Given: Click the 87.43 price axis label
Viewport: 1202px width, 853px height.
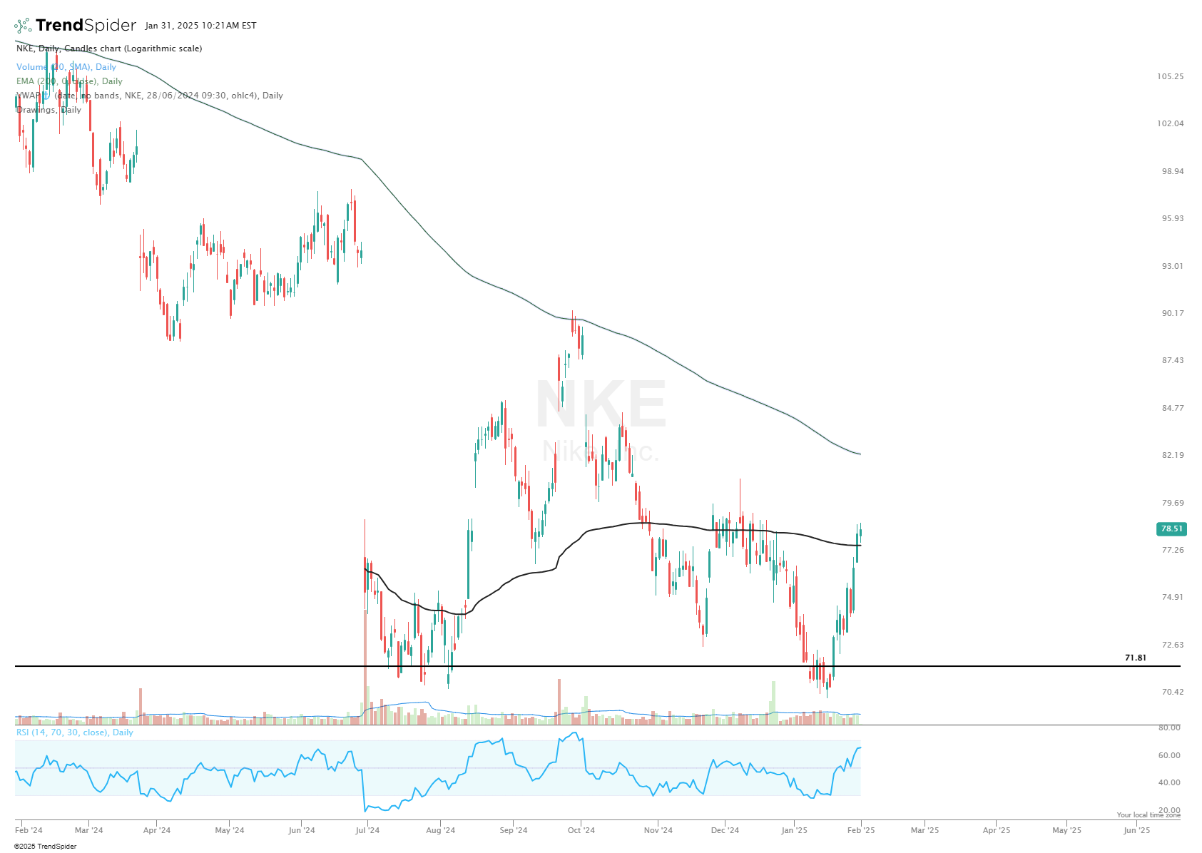Looking at the screenshot, I should click(1173, 360).
